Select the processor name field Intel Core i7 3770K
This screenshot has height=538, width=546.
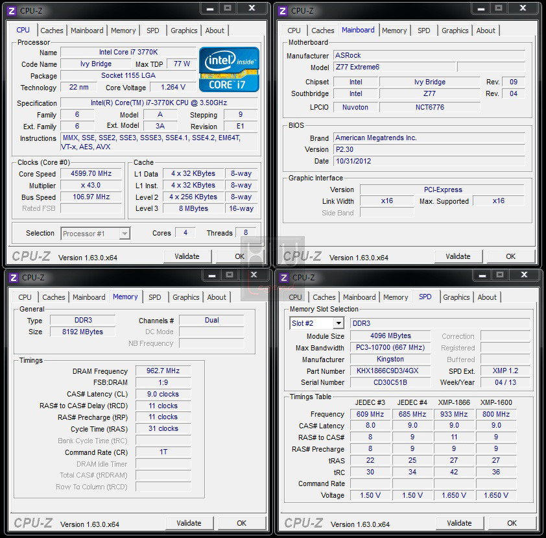point(128,53)
